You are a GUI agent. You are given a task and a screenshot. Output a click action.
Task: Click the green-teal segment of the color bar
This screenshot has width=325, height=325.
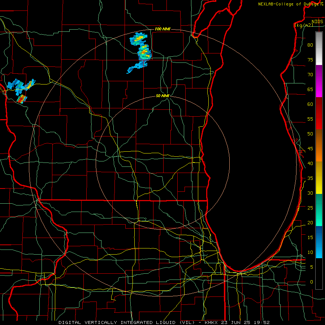(319, 210)
